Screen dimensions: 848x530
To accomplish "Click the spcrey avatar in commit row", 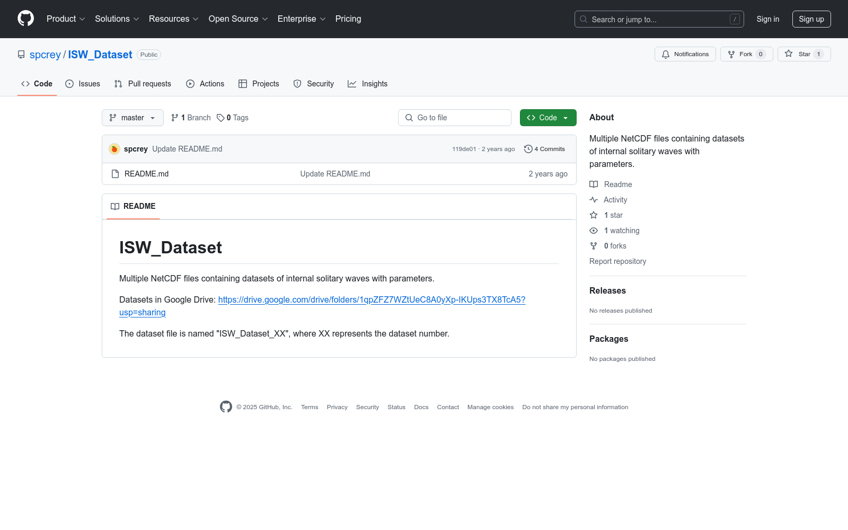I will (114, 149).
